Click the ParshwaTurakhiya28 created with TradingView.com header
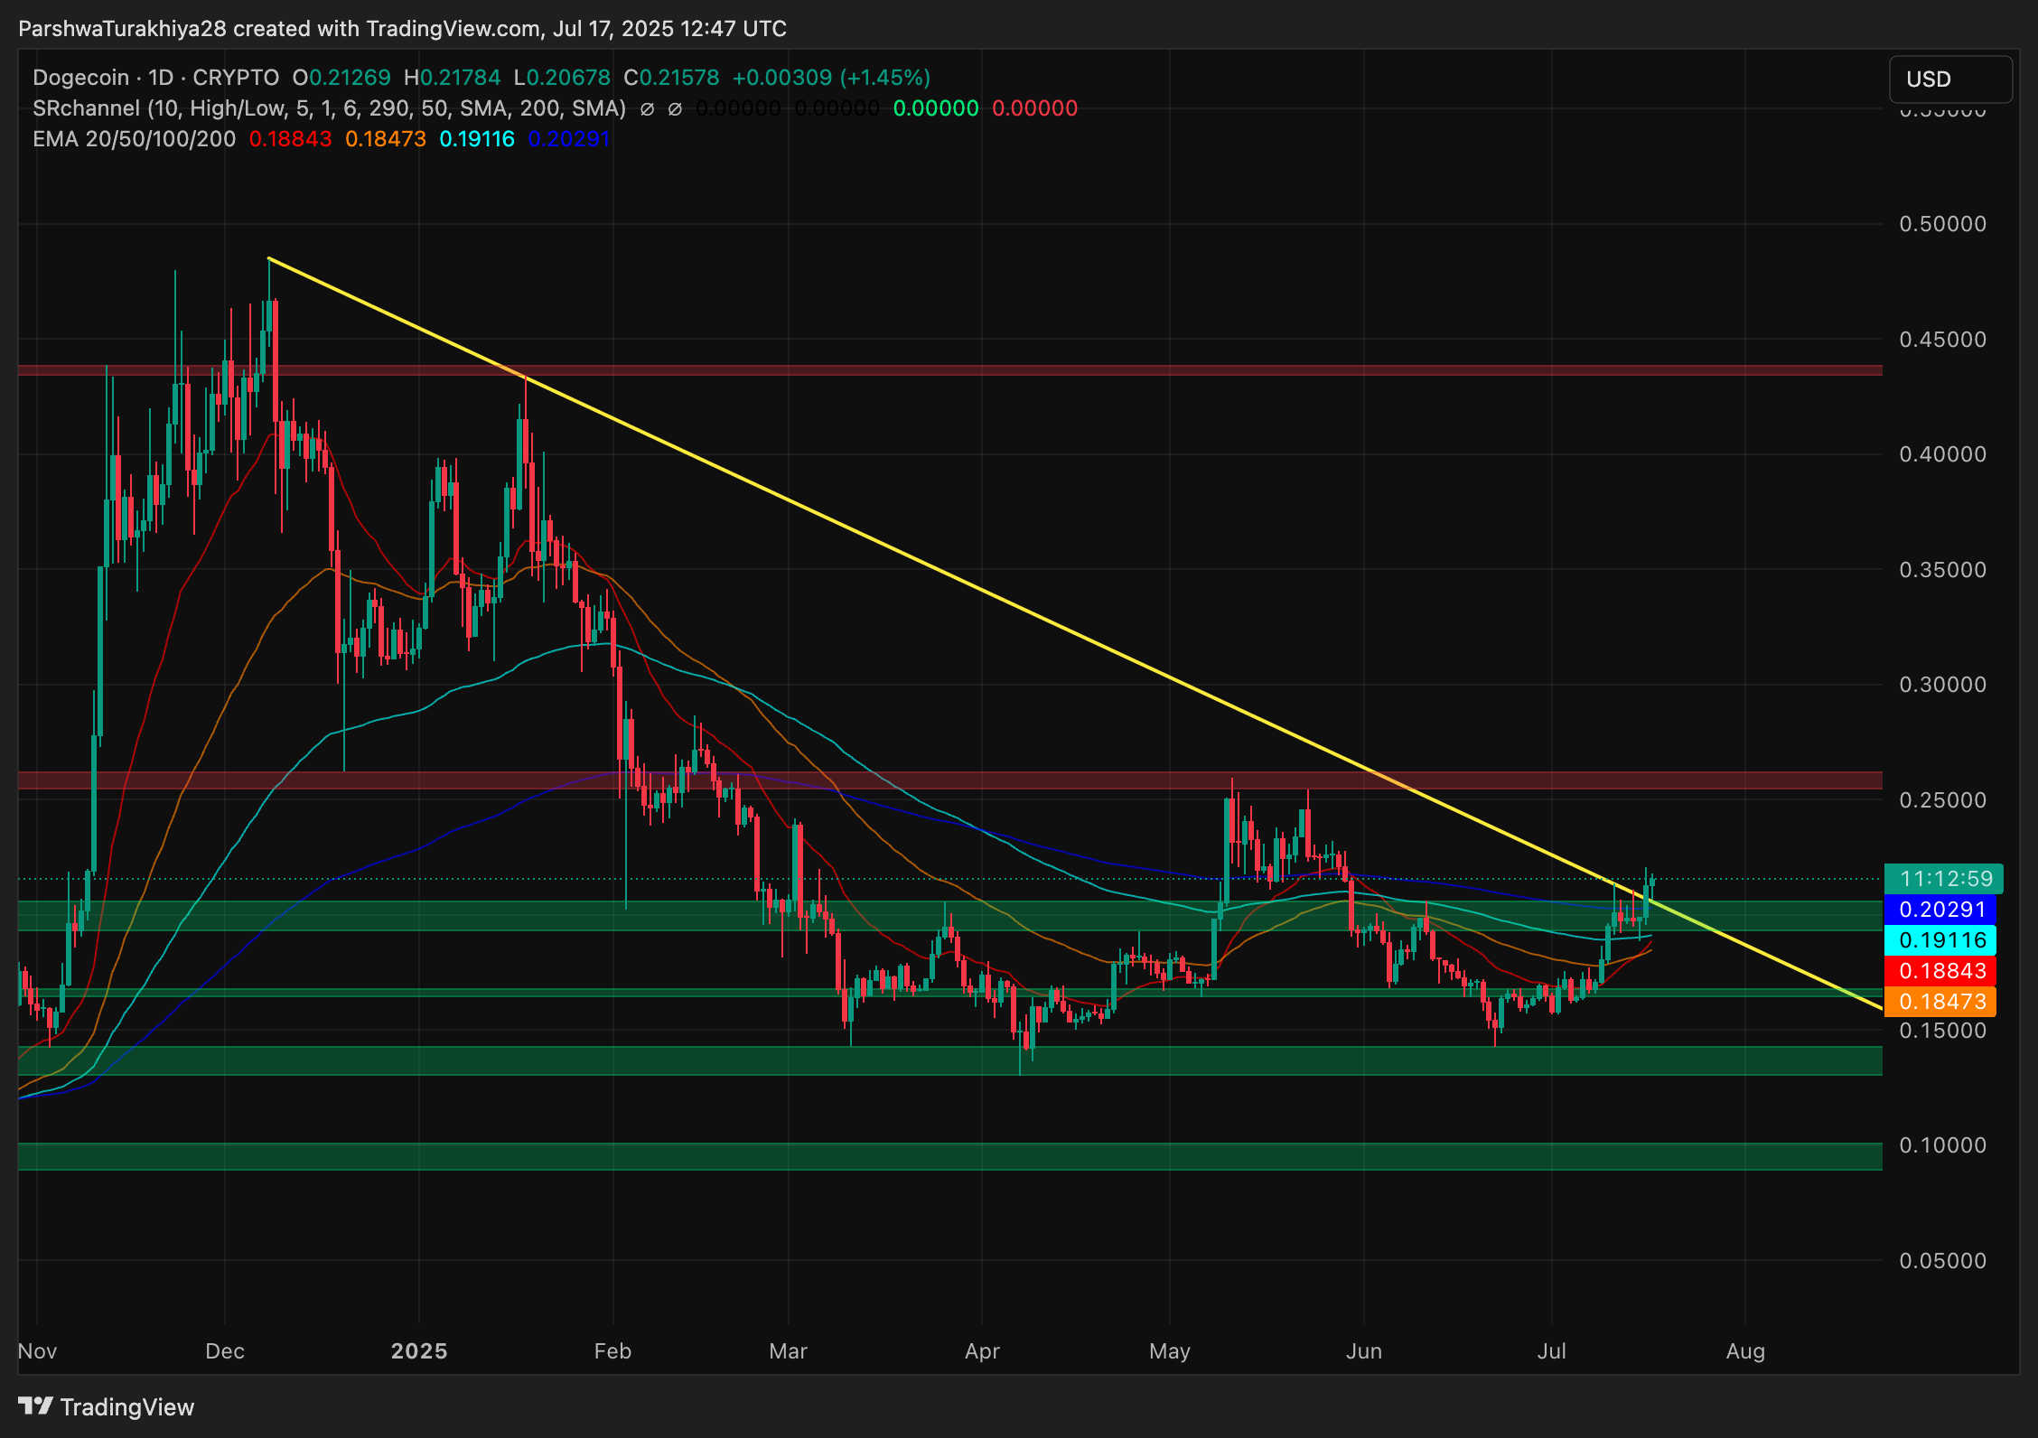The width and height of the screenshot is (2038, 1438). tap(402, 29)
